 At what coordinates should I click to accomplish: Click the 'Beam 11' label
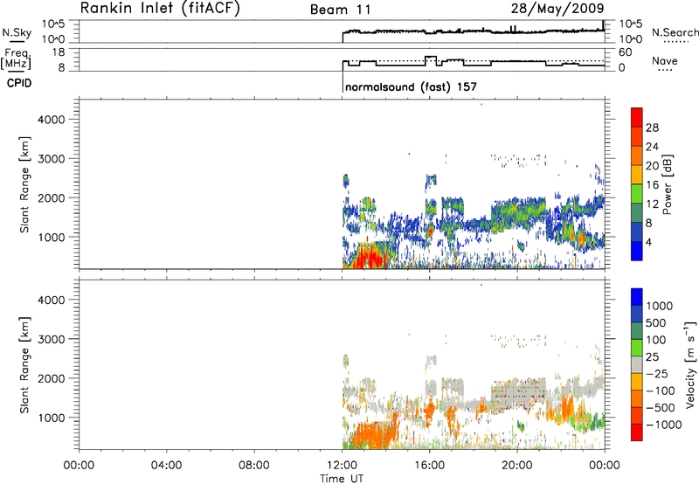pos(341,10)
